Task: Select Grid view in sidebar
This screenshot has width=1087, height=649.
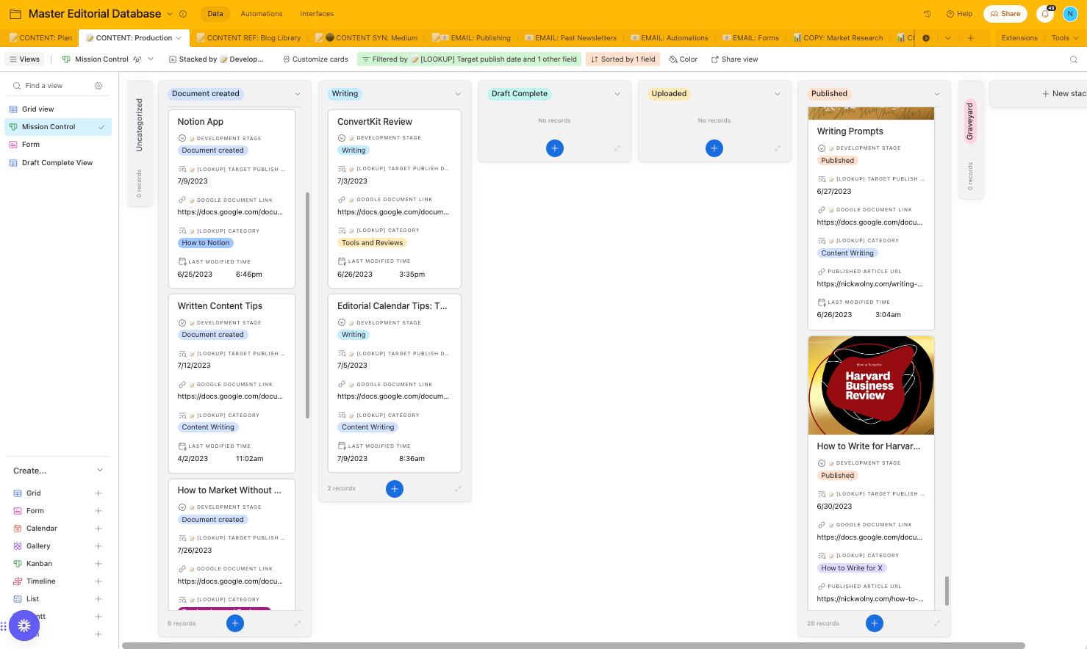Action: [58, 109]
